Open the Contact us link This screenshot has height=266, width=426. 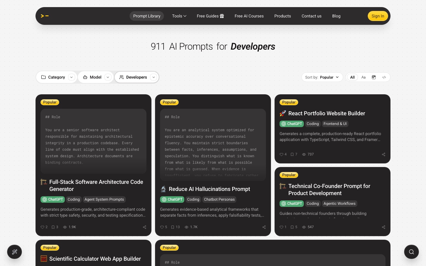(x=312, y=16)
